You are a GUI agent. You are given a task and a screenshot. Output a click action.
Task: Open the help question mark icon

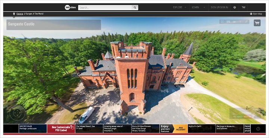(x=235, y=7)
